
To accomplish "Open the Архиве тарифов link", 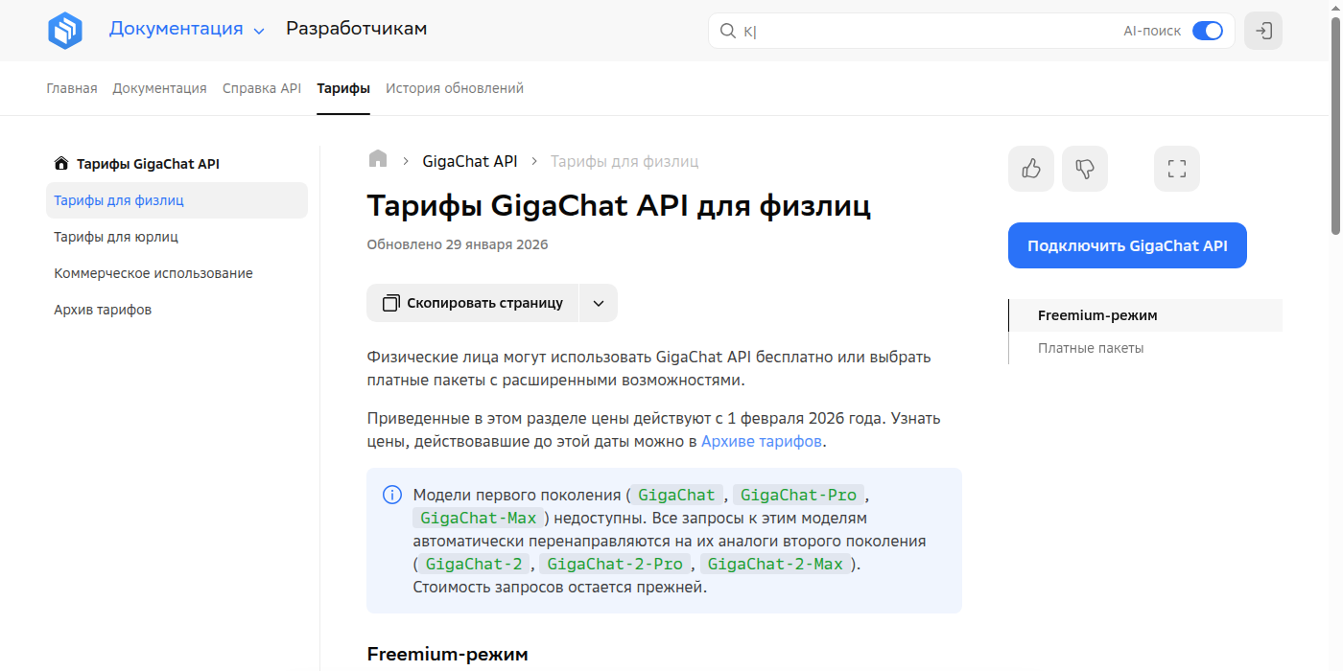I will [761, 441].
